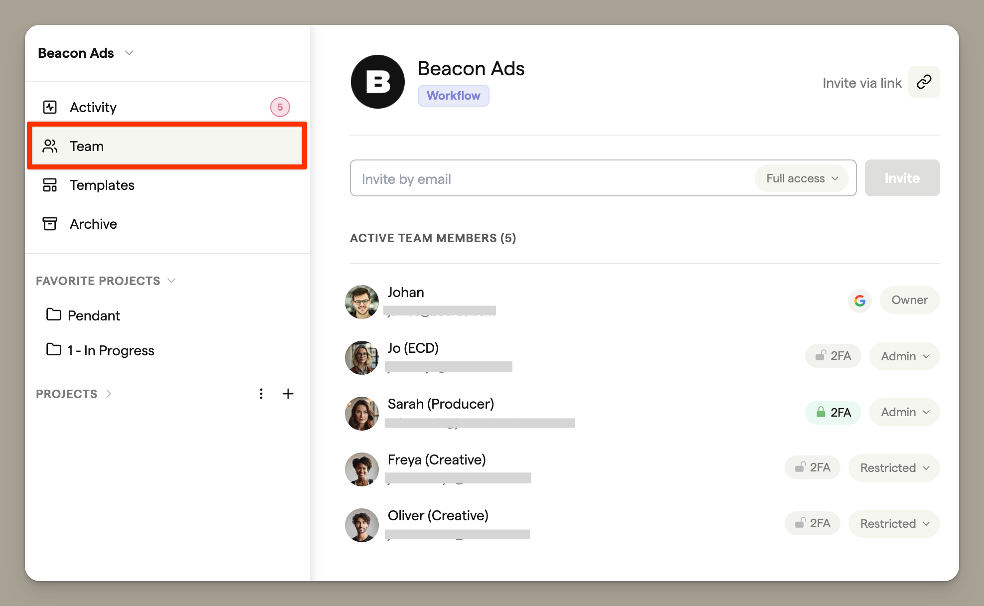Click the Beacon Ads logo avatar

[377, 82]
